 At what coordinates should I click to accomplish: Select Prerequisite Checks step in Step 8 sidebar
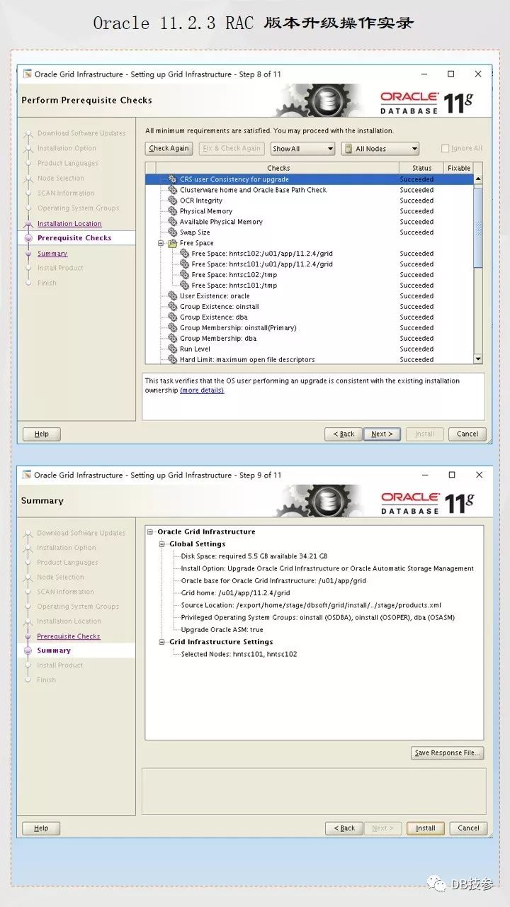pos(74,238)
